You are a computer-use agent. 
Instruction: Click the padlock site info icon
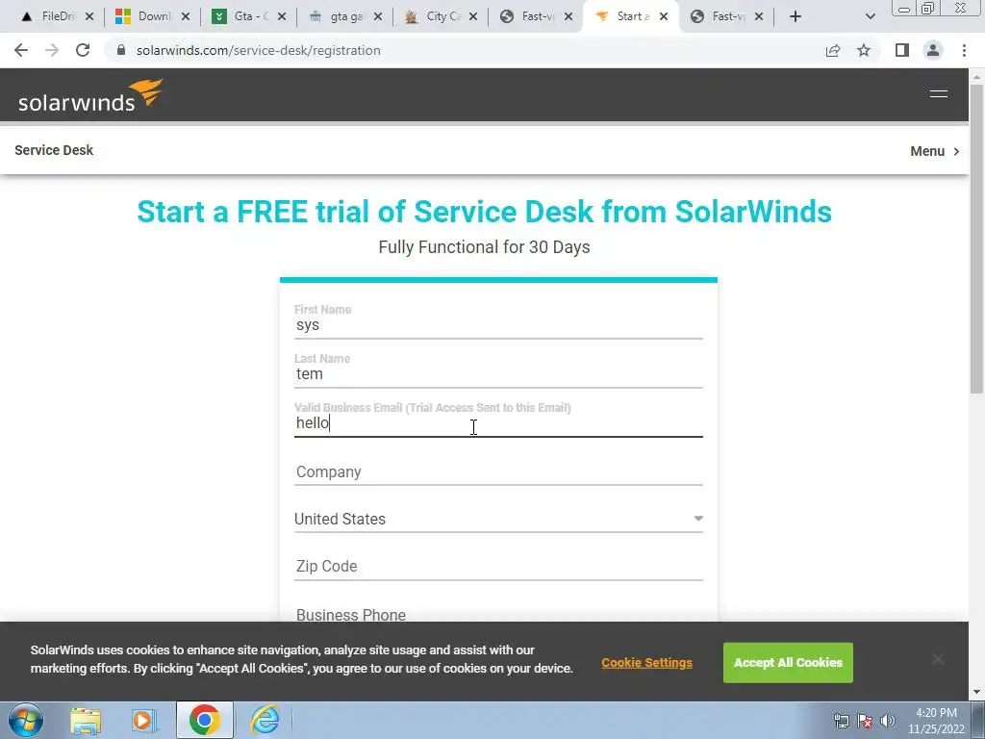121,50
